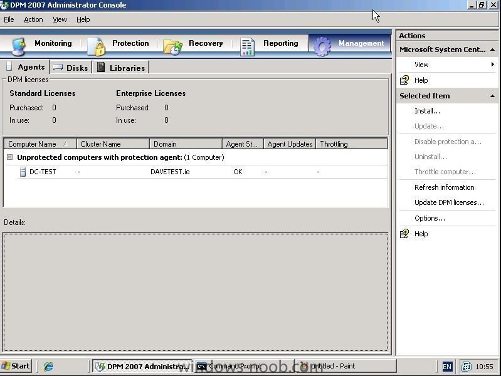Sort by the Domain column header

click(x=186, y=144)
